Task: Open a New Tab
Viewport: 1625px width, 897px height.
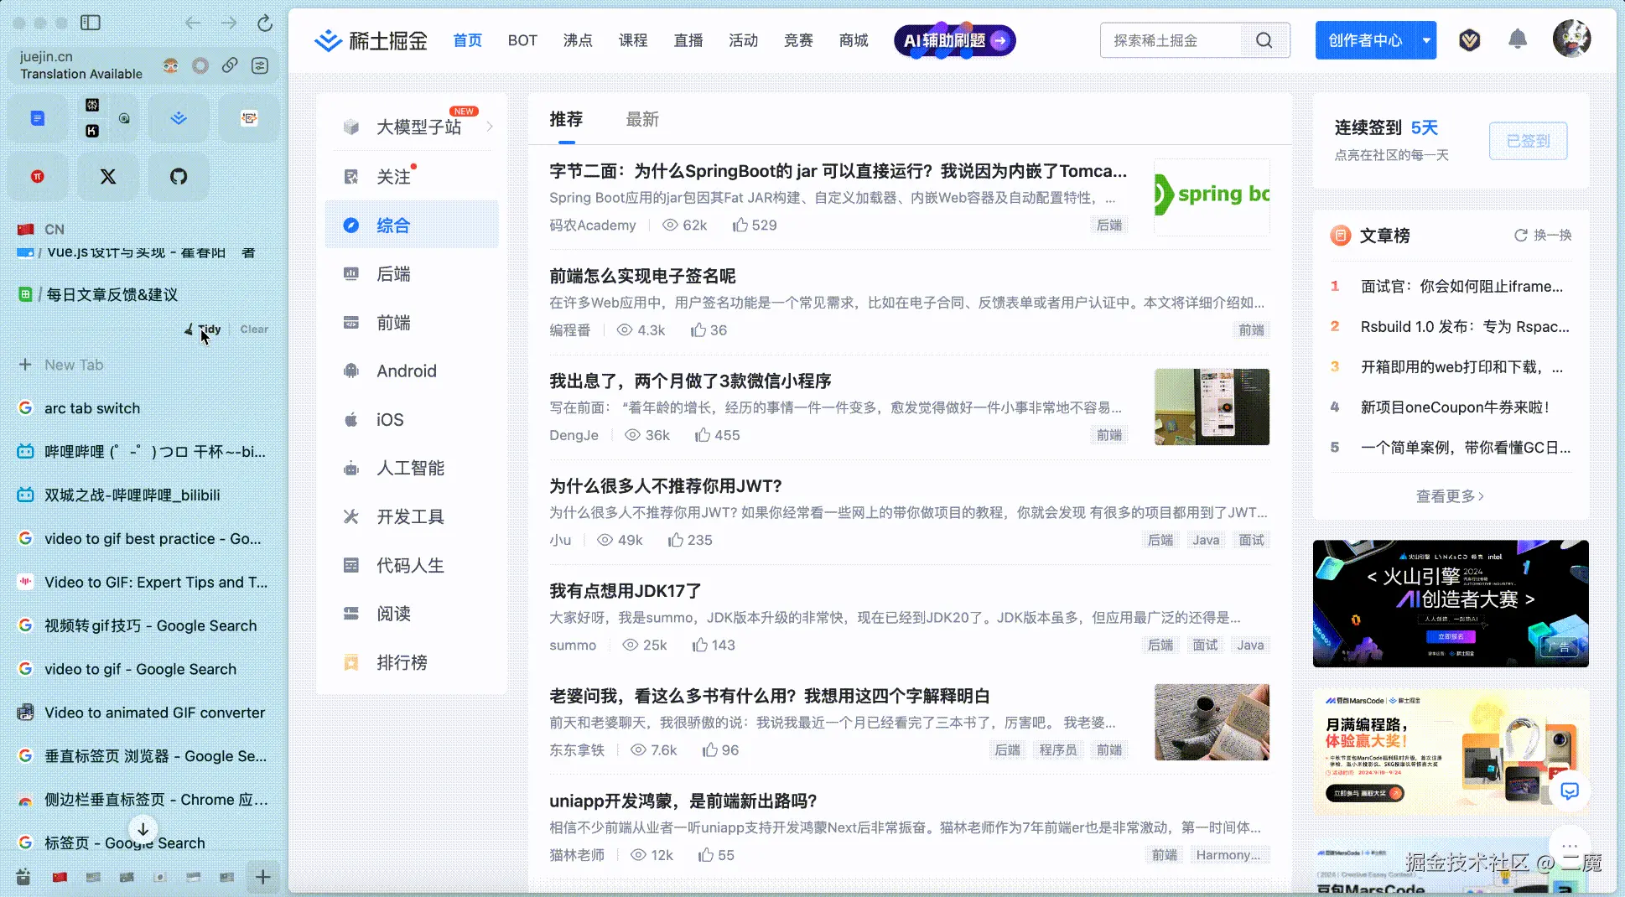Action: (x=144, y=365)
